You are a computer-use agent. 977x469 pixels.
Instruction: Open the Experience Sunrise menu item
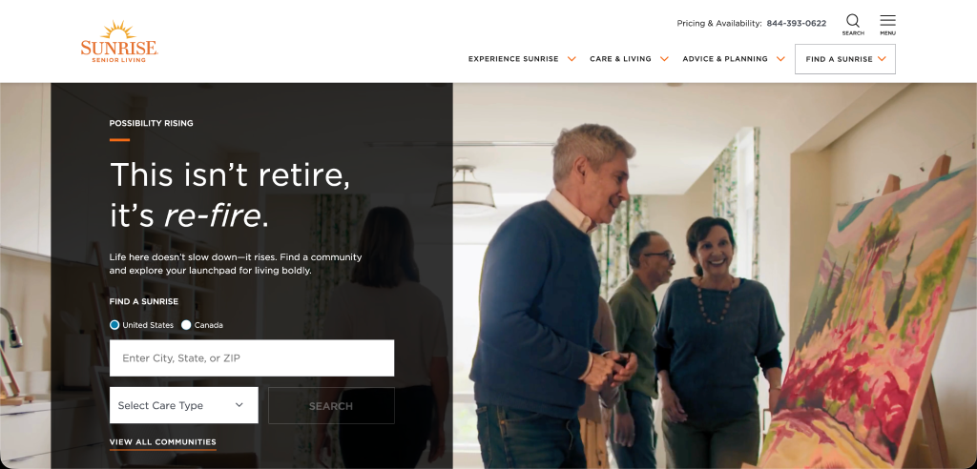(x=513, y=59)
